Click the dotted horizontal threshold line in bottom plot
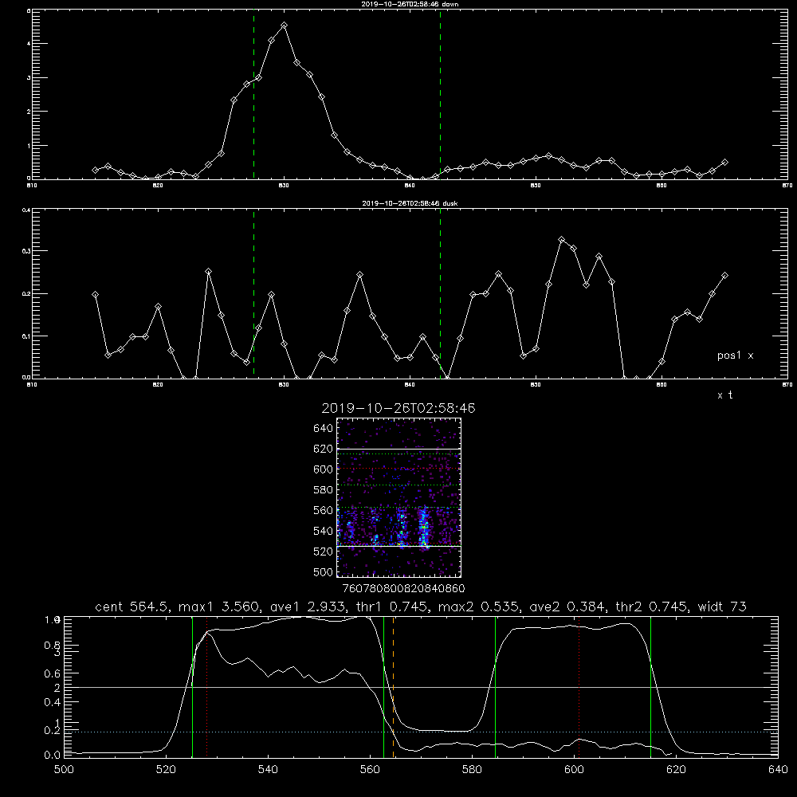Image resolution: width=797 pixels, height=797 pixels. 421,732
